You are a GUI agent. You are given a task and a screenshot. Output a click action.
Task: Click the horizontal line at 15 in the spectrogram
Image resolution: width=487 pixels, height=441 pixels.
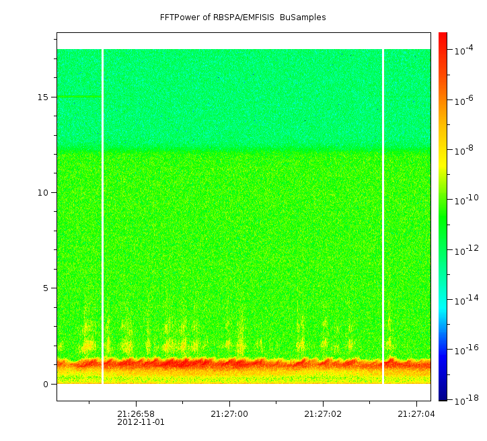pos(79,97)
